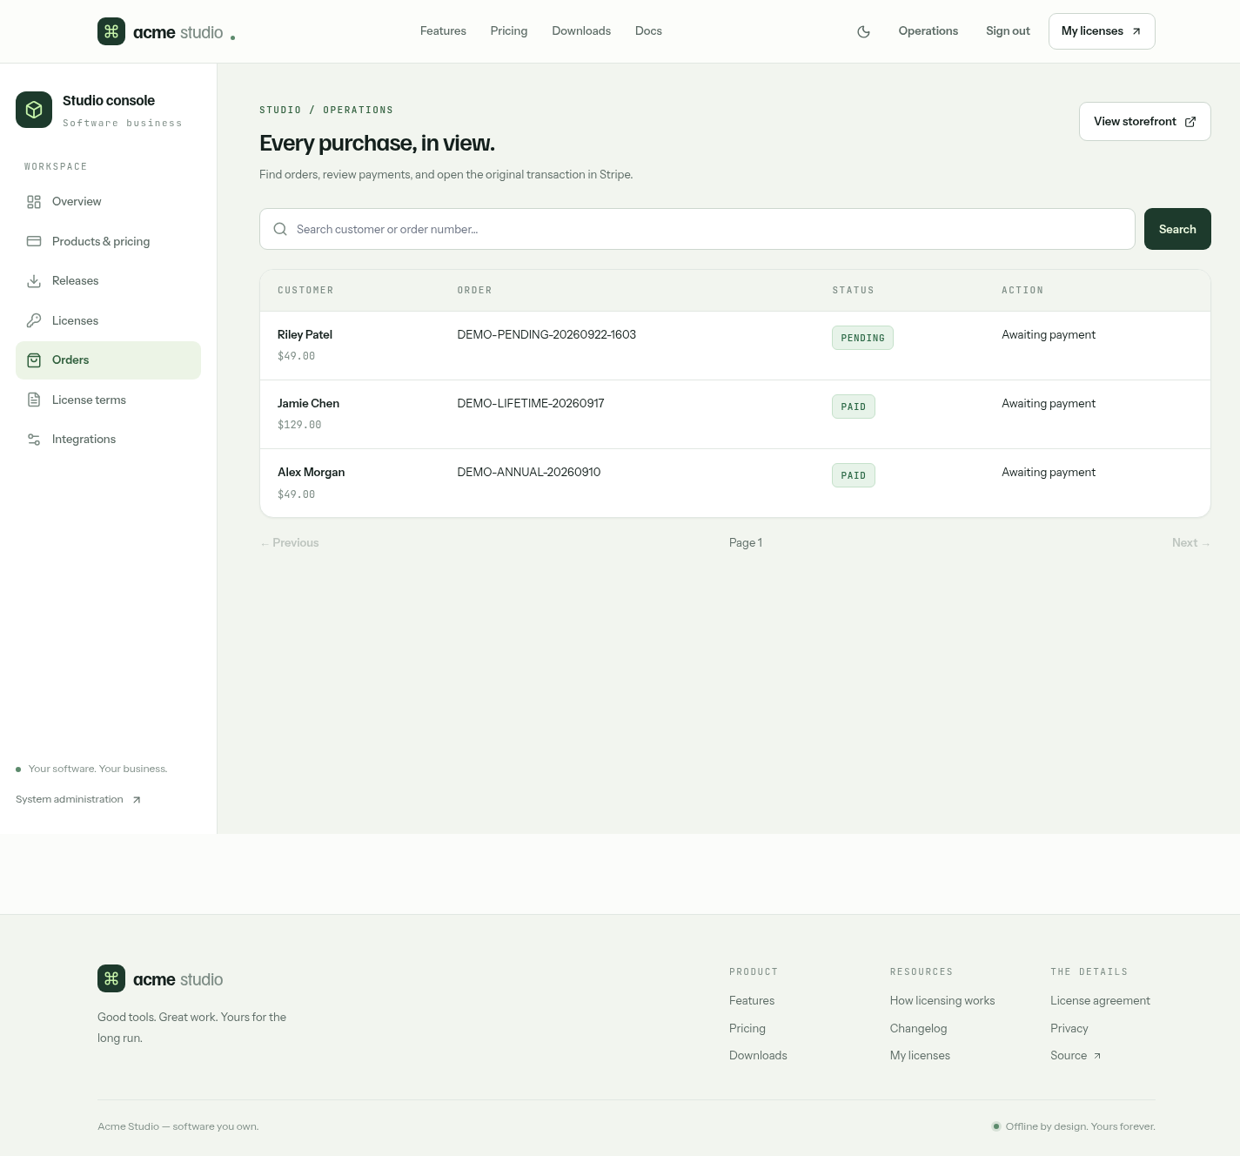Click the arrow icon beside System administration

[x=137, y=800]
